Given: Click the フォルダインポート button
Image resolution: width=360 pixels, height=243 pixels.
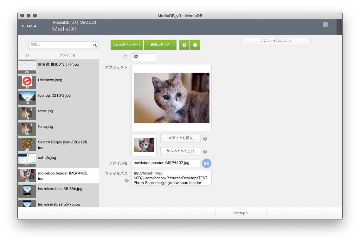Looking at the screenshot, I should pos(127,45).
